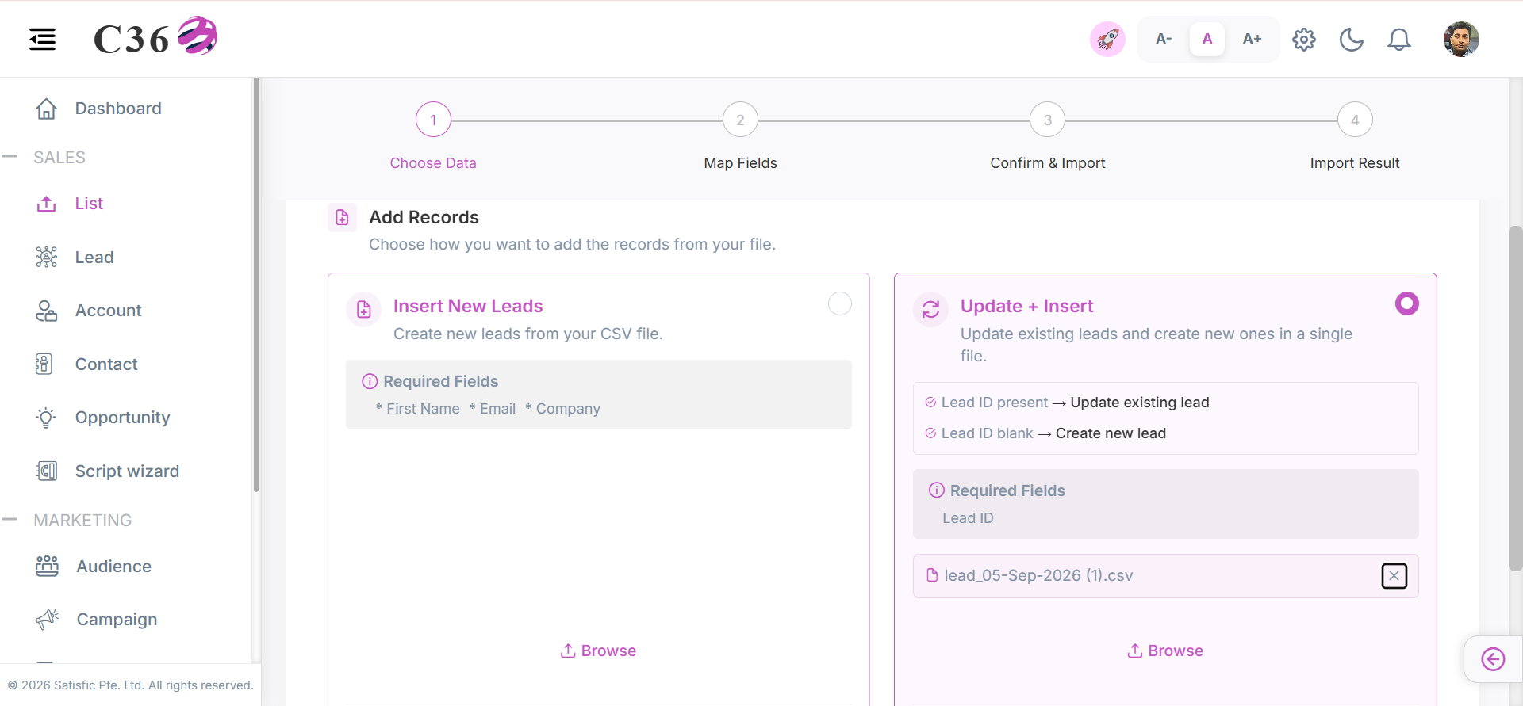Click the Opportunity lightbulb icon
The image size is (1523, 706).
46,418
